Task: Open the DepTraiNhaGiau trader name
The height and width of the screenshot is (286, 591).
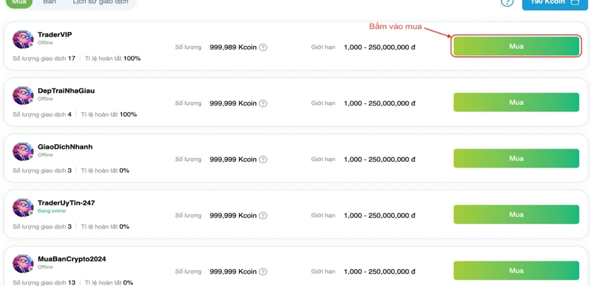Action: pos(66,91)
